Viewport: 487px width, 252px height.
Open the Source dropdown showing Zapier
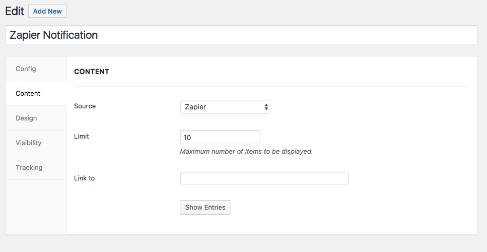tap(225, 107)
